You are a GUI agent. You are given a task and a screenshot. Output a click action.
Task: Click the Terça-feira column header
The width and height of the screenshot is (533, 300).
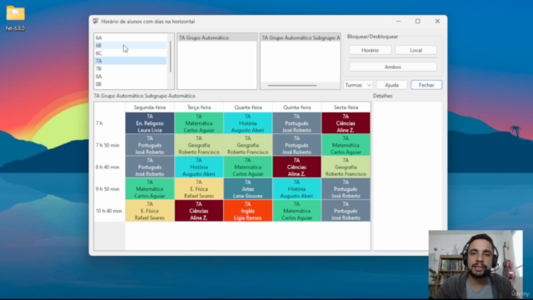pos(199,107)
